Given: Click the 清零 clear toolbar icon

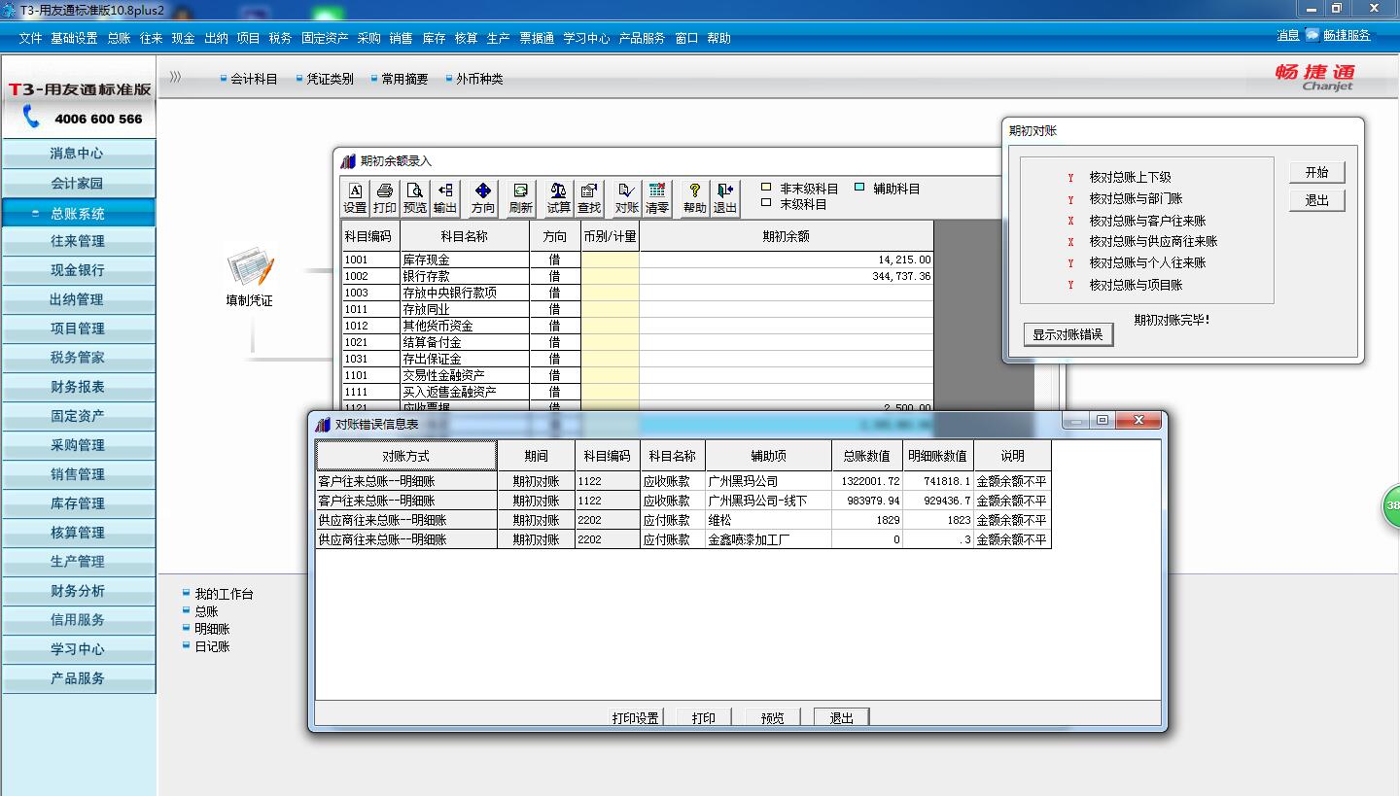Looking at the screenshot, I should 657,198.
